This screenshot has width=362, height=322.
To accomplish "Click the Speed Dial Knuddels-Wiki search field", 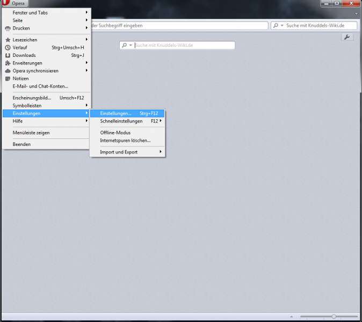I will (183, 46).
